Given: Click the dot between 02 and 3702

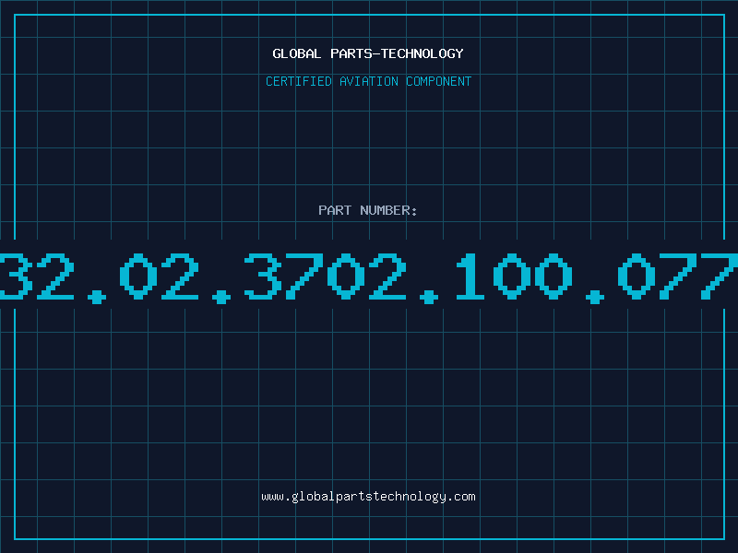Looking at the screenshot, I should point(221,296).
